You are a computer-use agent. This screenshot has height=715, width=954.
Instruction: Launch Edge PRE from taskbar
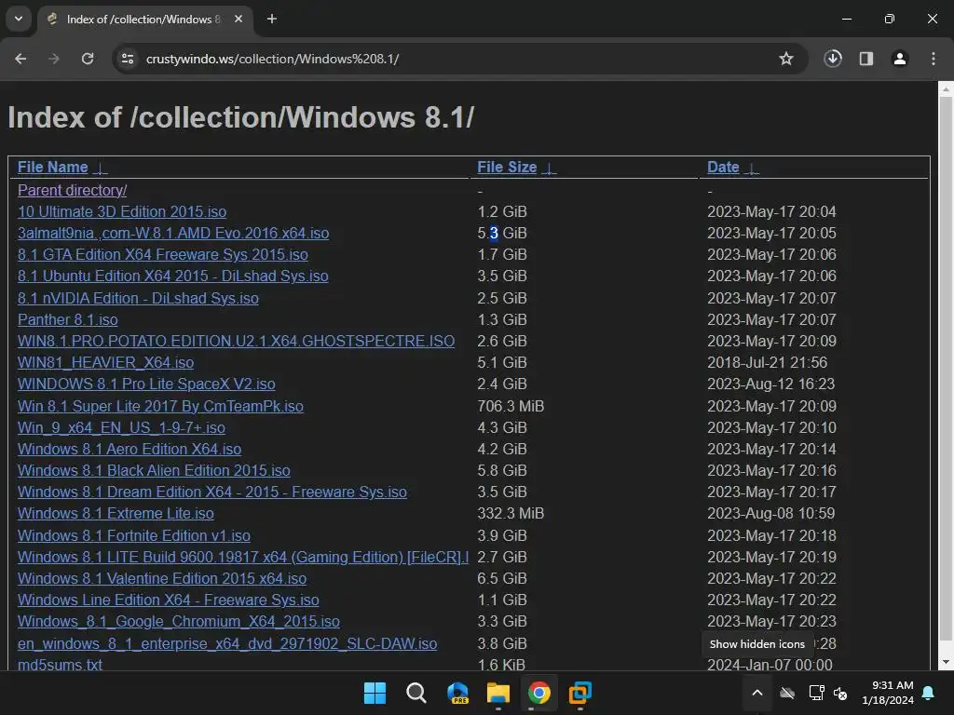tap(457, 693)
